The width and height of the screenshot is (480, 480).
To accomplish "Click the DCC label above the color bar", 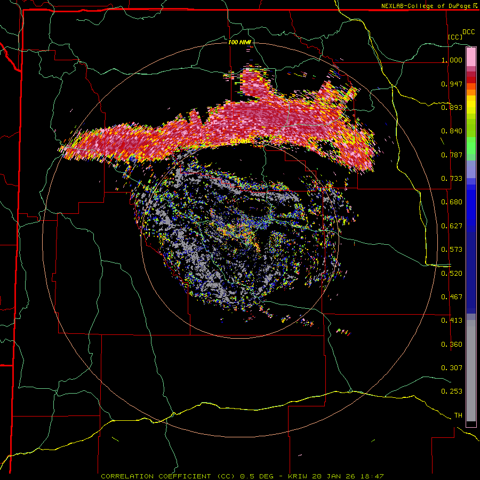I will click(468, 32).
